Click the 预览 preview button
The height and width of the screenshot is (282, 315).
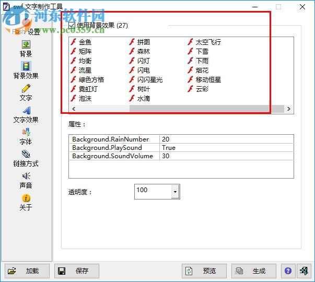tap(204, 271)
